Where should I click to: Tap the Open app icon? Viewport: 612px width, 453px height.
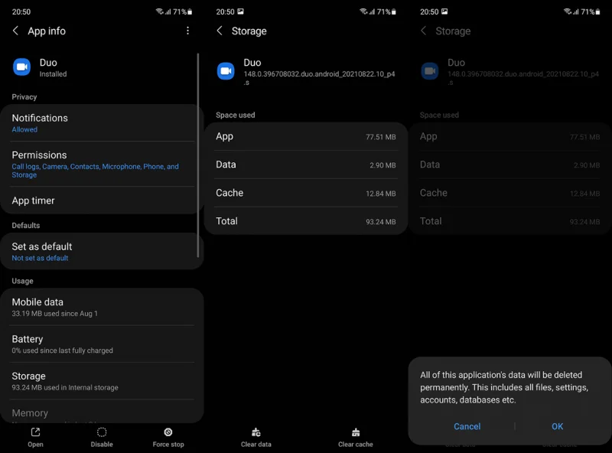coord(35,432)
